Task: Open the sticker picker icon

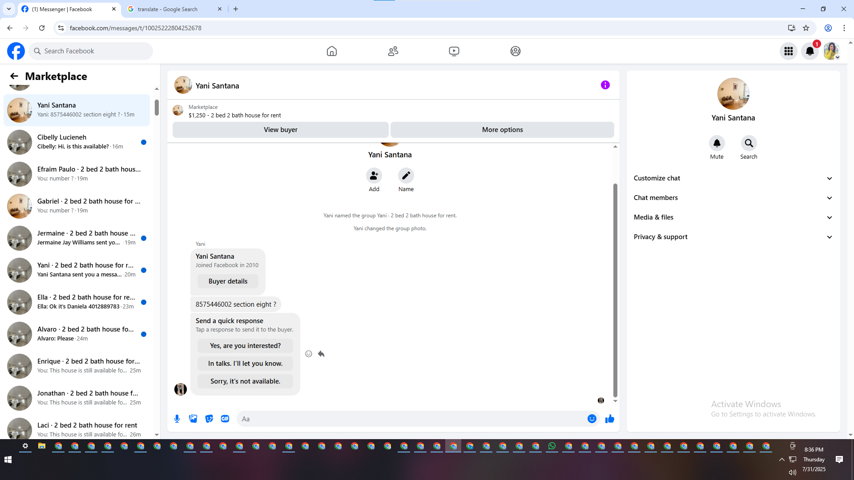Action: pyautogui.click(x=209, y=419)
